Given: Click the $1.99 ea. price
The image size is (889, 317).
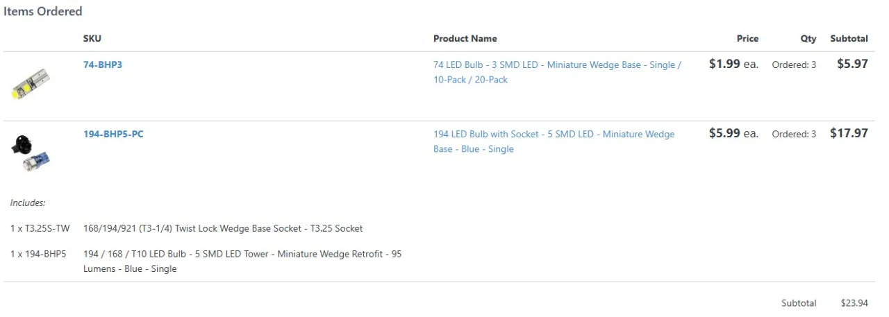Looking at the screenshot, I should [x=733, y=65].
